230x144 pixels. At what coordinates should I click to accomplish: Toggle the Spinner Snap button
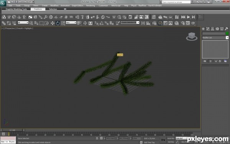pos(112,23)
